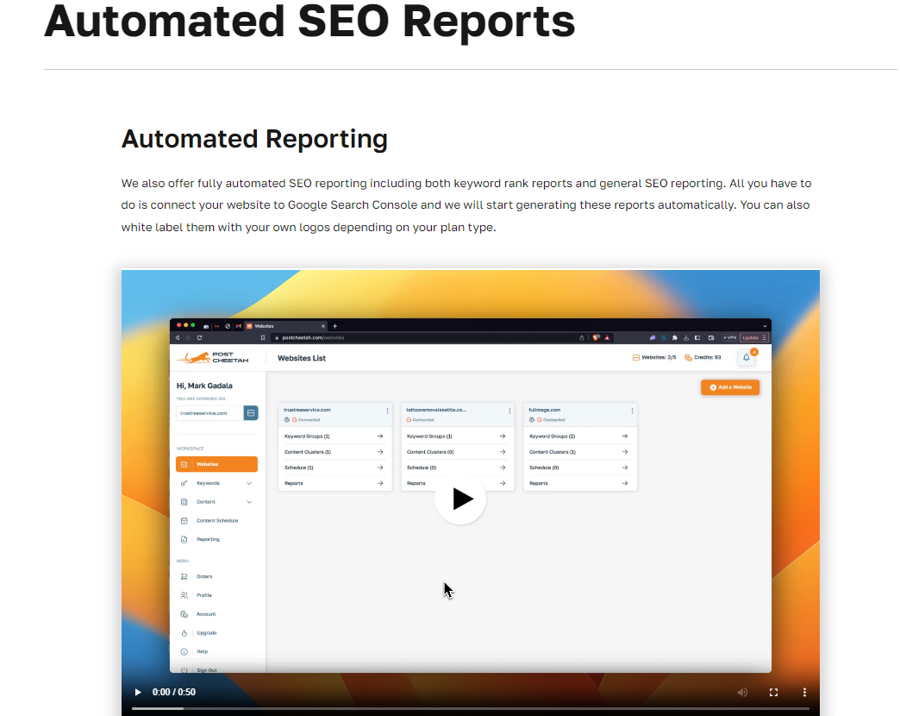Click the Credits: 93 counter in the video
900x716 pixels.
[x=703, y=357]
